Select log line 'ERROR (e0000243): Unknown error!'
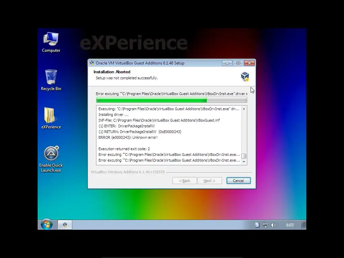This screenshot has width=344, height=258. pos(128,137)
